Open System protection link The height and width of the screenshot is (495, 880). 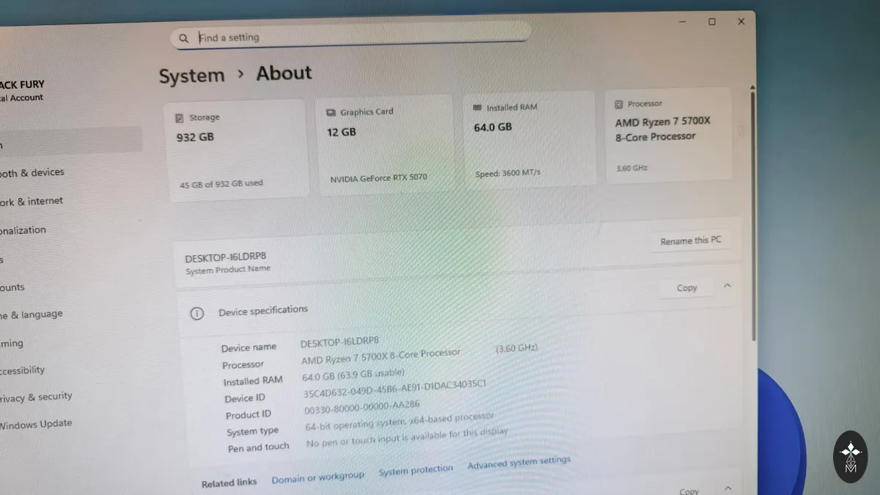click(416, 470)
